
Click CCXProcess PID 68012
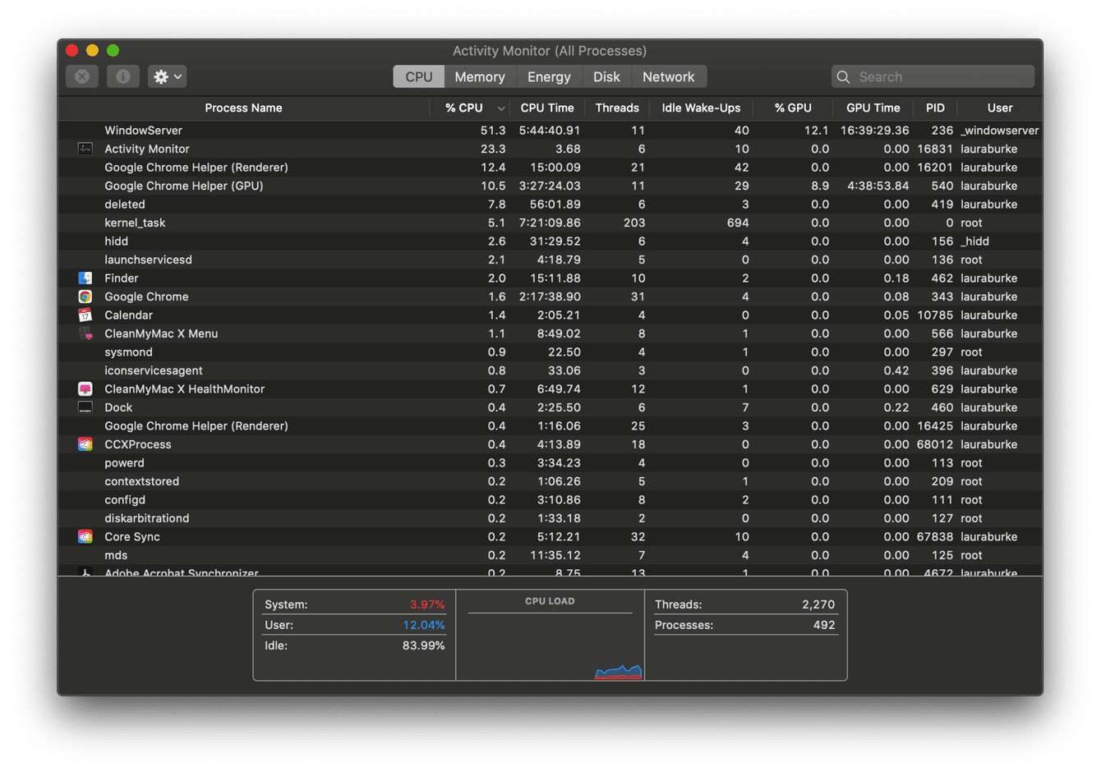tap(935, 444)
